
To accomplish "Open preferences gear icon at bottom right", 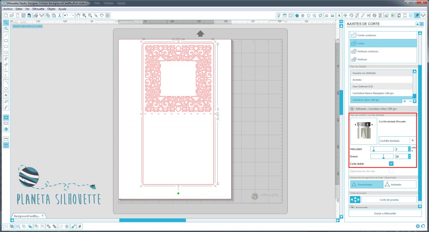I will pos(418,226).
